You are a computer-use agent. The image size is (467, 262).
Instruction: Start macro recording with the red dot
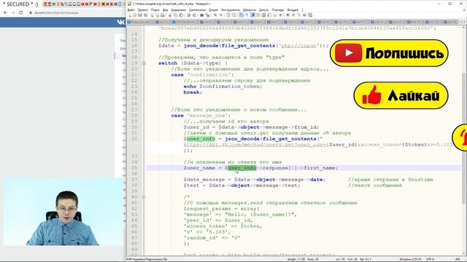point(287,15)
